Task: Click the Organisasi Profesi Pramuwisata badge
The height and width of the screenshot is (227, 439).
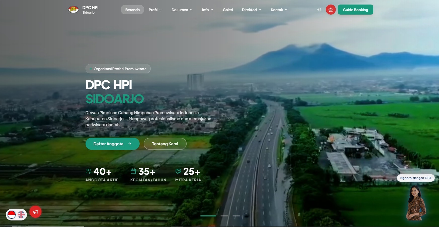Action: [118, 69]
